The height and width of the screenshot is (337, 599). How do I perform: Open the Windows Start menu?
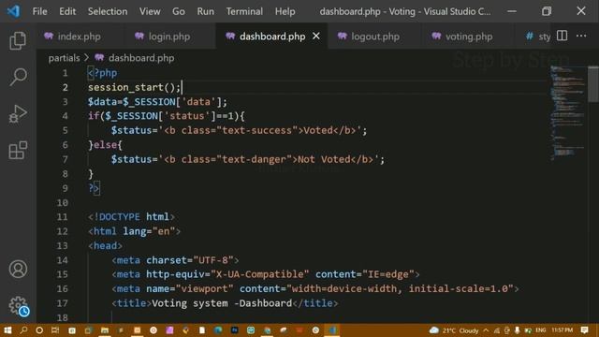7,330
